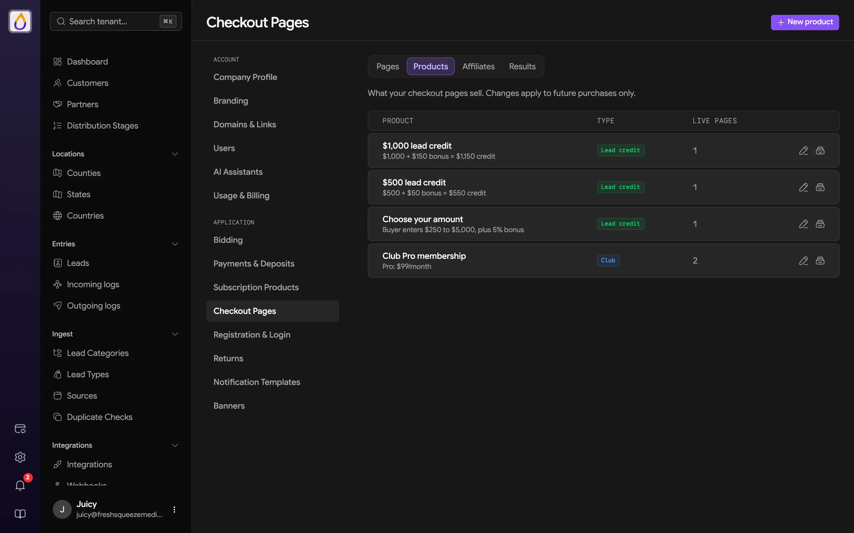This screenshot has width=854, height=533.
Task: Collapse the Integrations section
Action: (175, 446)
